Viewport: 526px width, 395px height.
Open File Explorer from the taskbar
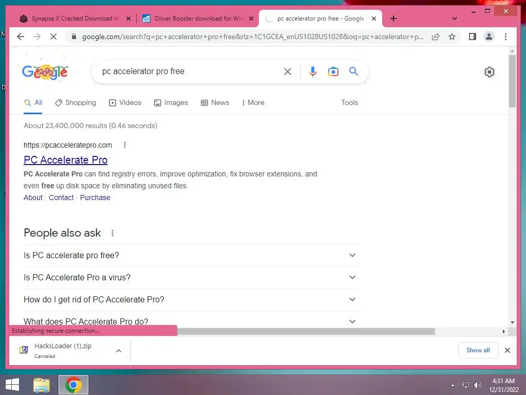click(x=42, y=385)
